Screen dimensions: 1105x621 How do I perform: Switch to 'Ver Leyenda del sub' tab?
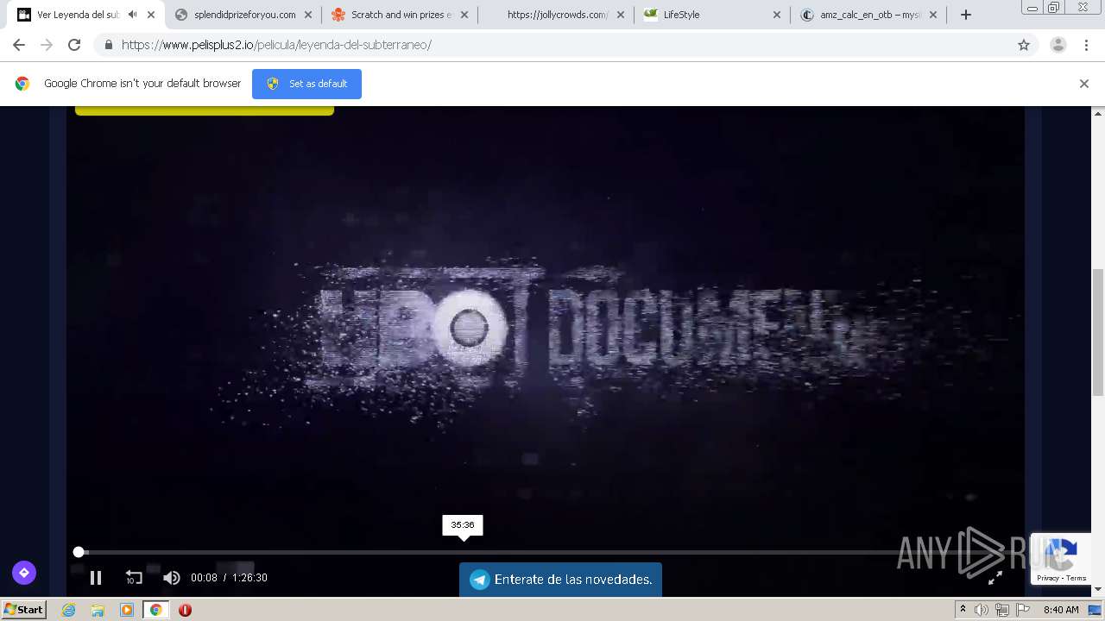click(x=78, y=15)
